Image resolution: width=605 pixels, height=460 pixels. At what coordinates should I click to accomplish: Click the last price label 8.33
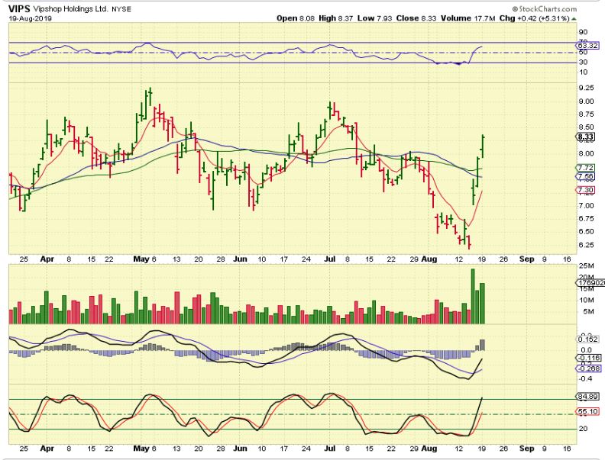pos(586,137)
